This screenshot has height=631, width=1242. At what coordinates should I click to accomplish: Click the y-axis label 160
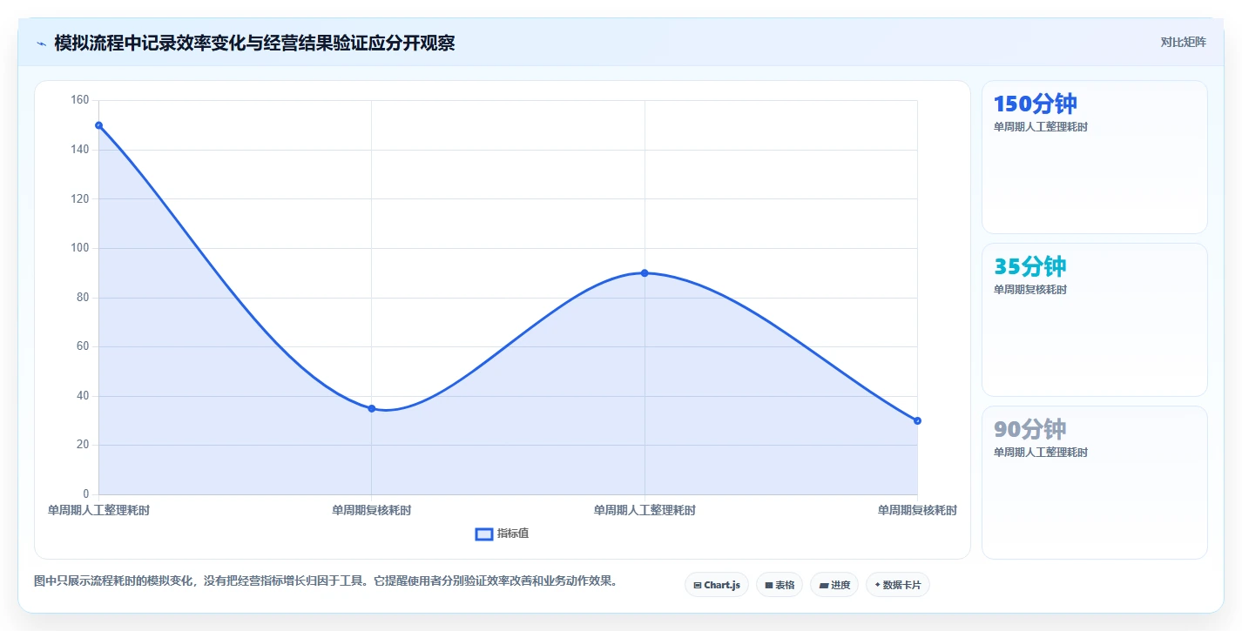[80, 100]
